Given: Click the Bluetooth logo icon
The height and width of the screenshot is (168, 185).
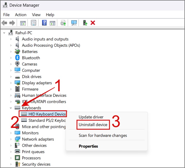Looking at the screenshot, I should tap(17, 58).
